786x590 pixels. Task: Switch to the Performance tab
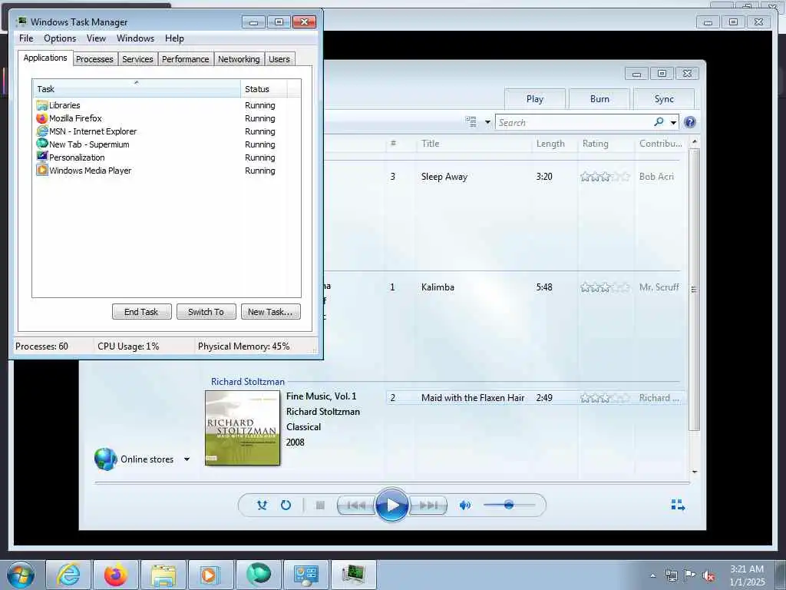186,59
